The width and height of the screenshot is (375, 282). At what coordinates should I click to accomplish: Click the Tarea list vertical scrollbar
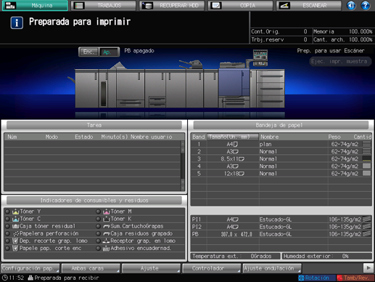(x=183, y=166)
